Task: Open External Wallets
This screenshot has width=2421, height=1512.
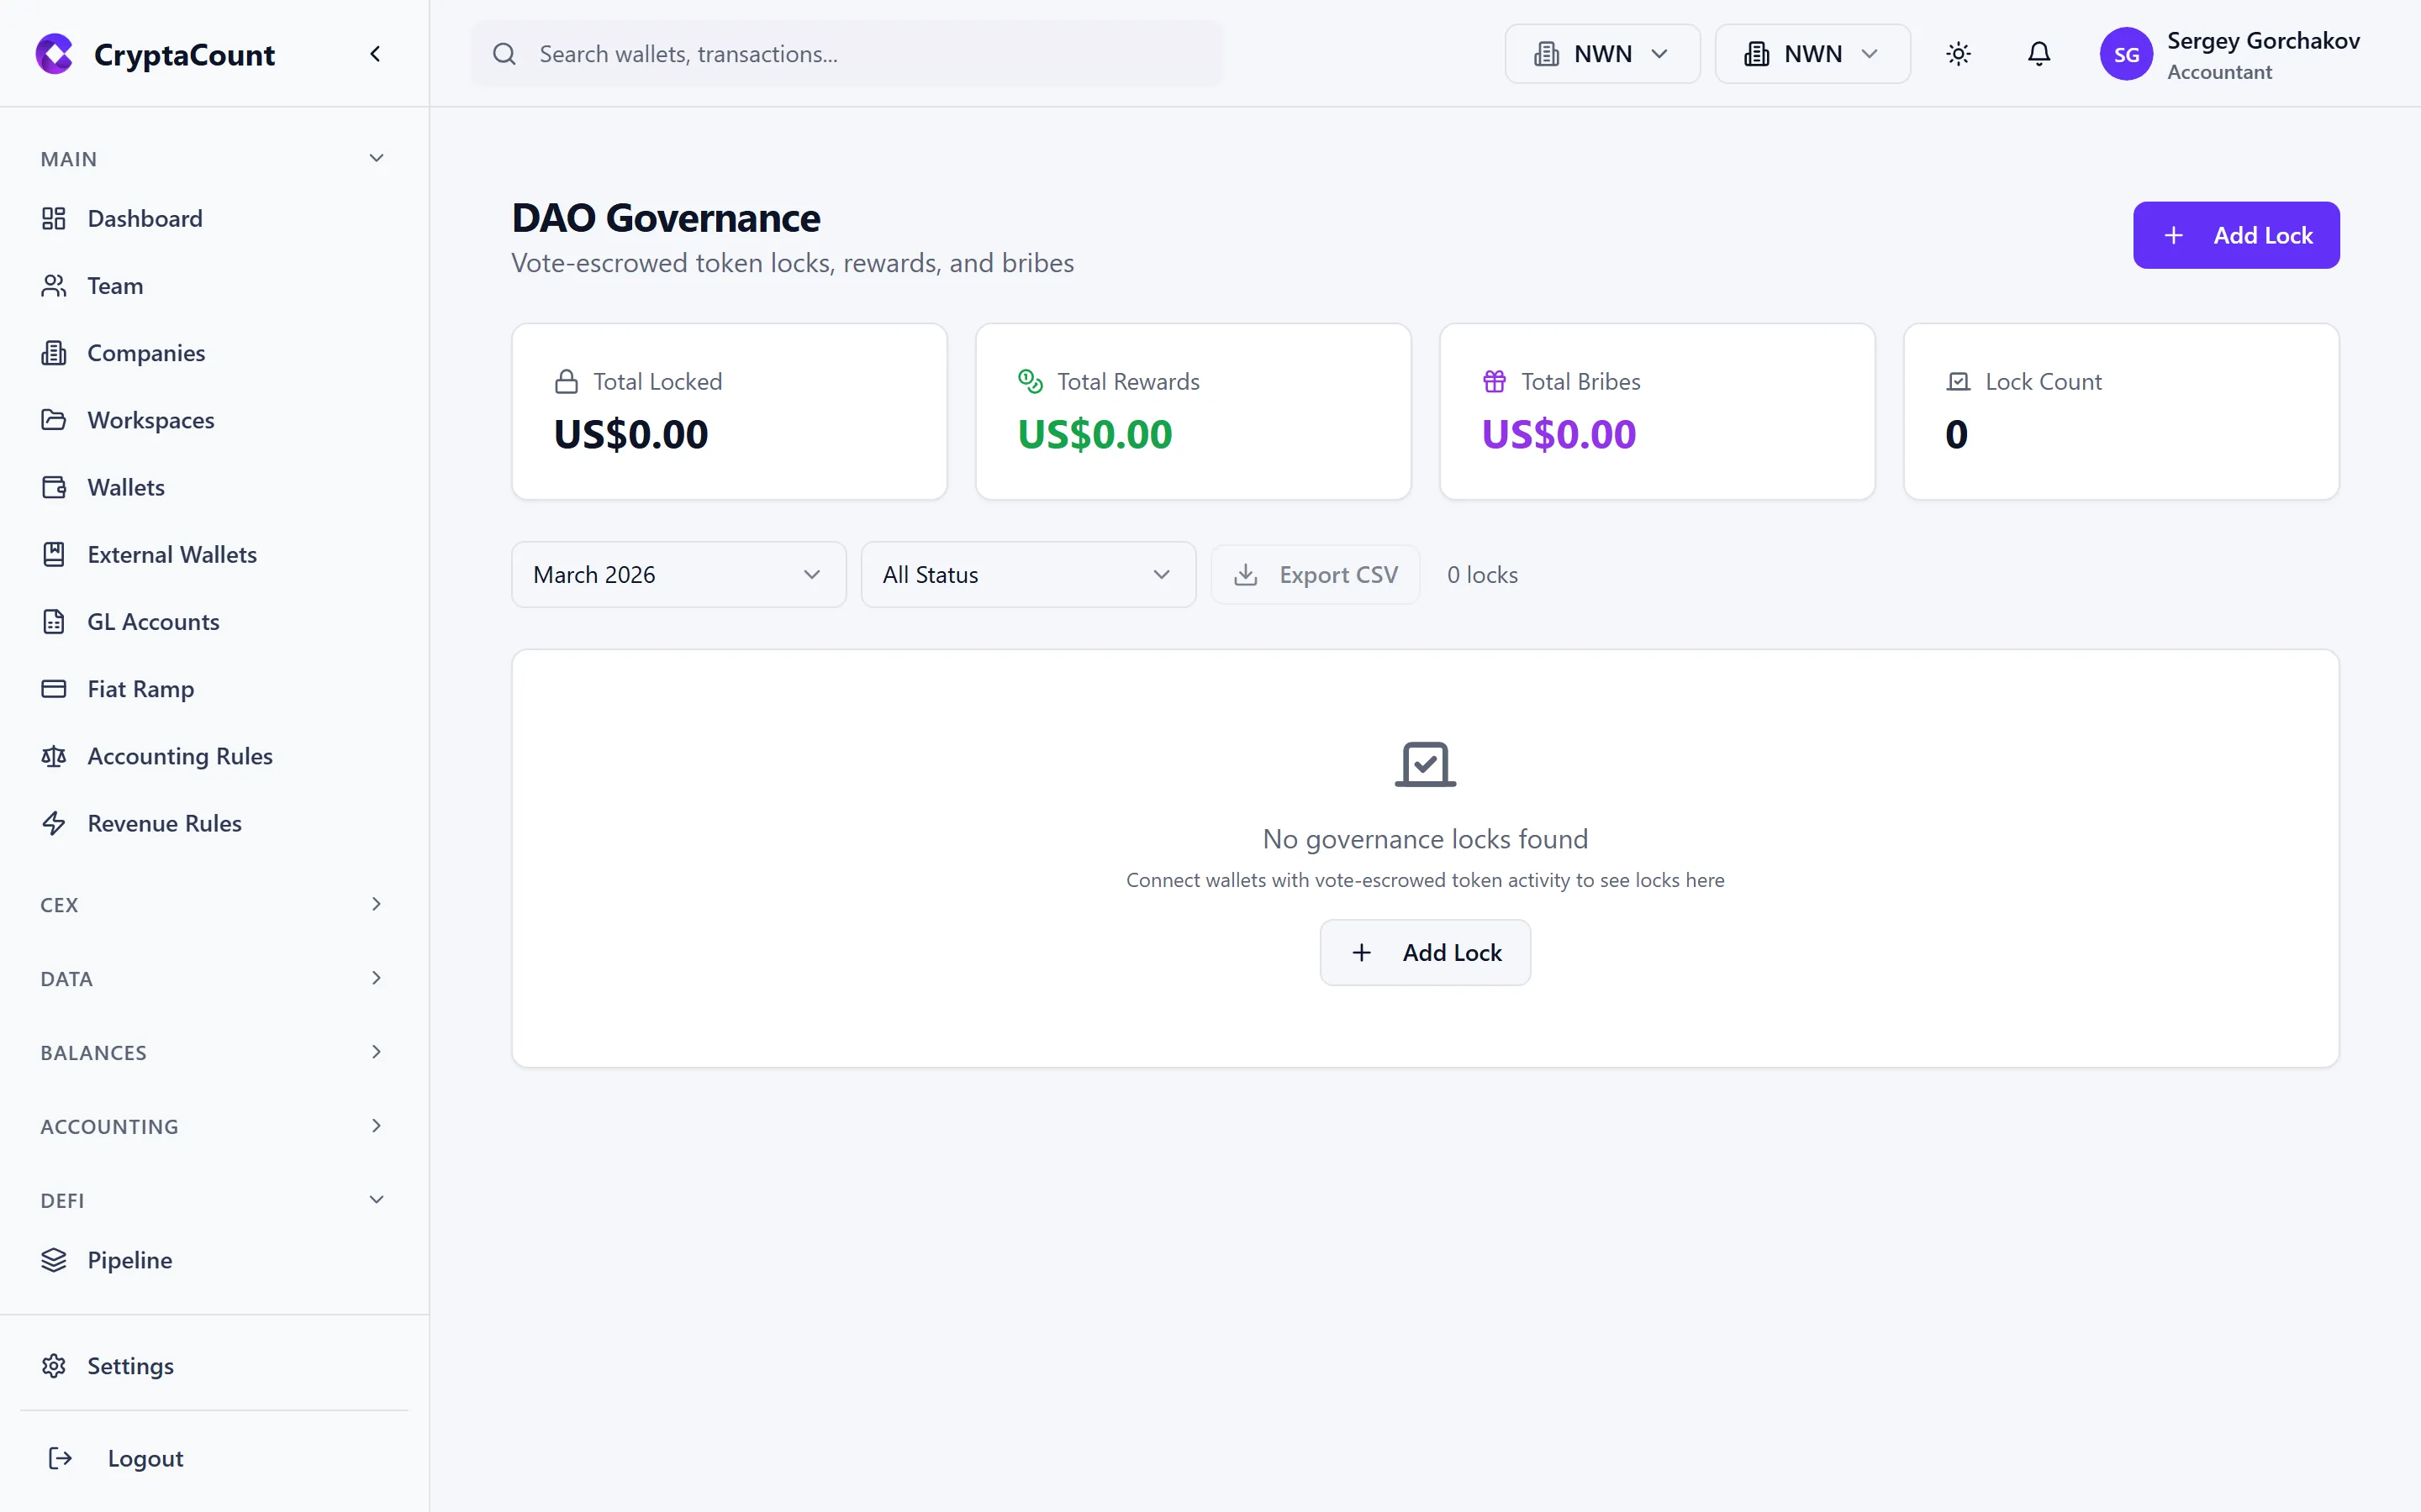Action: point(172,554)
